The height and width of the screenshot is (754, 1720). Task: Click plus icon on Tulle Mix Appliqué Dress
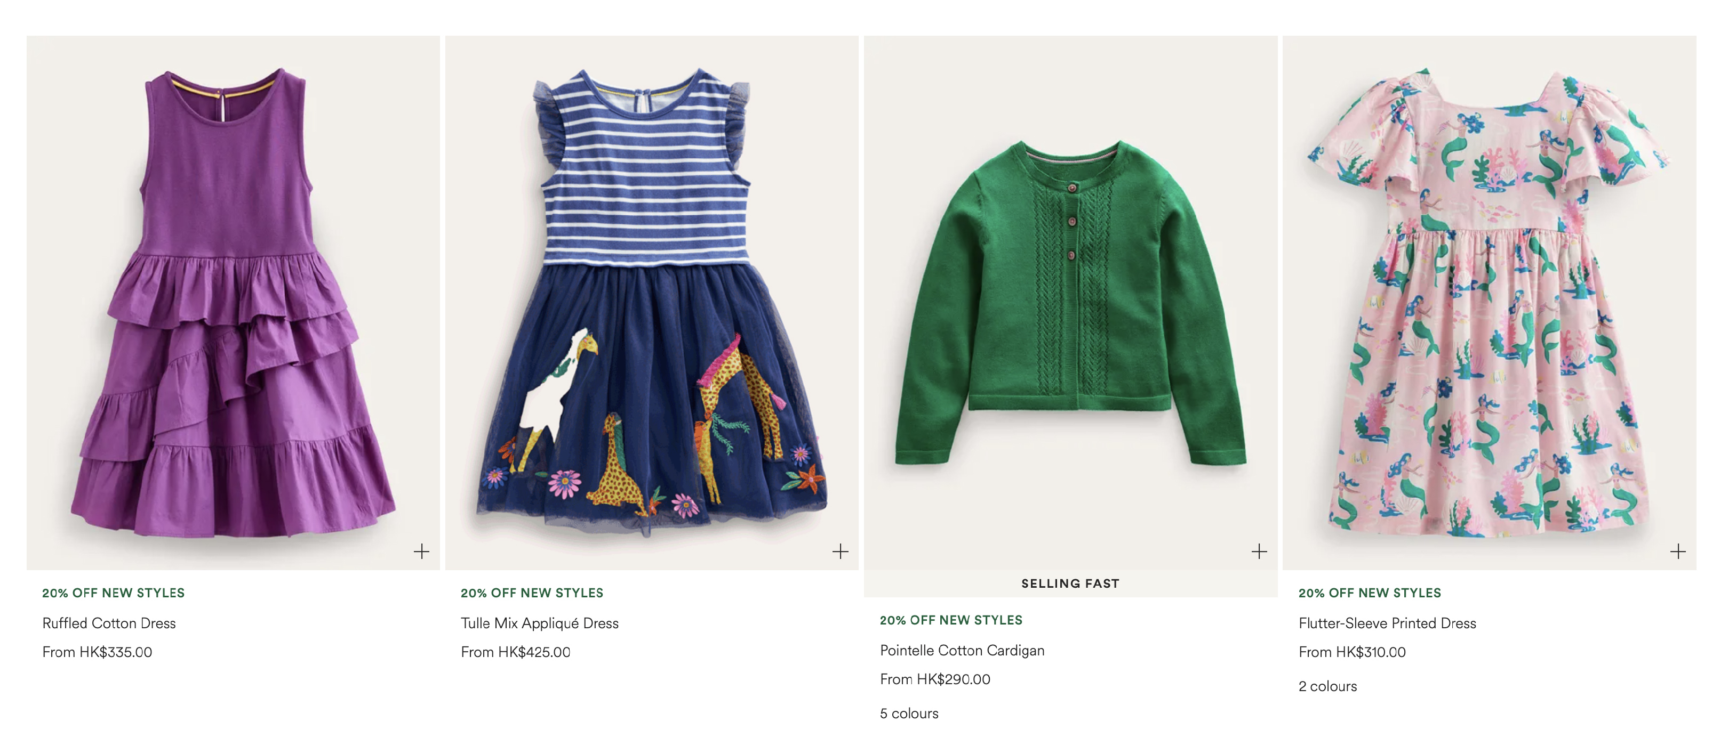click(840, 551)
